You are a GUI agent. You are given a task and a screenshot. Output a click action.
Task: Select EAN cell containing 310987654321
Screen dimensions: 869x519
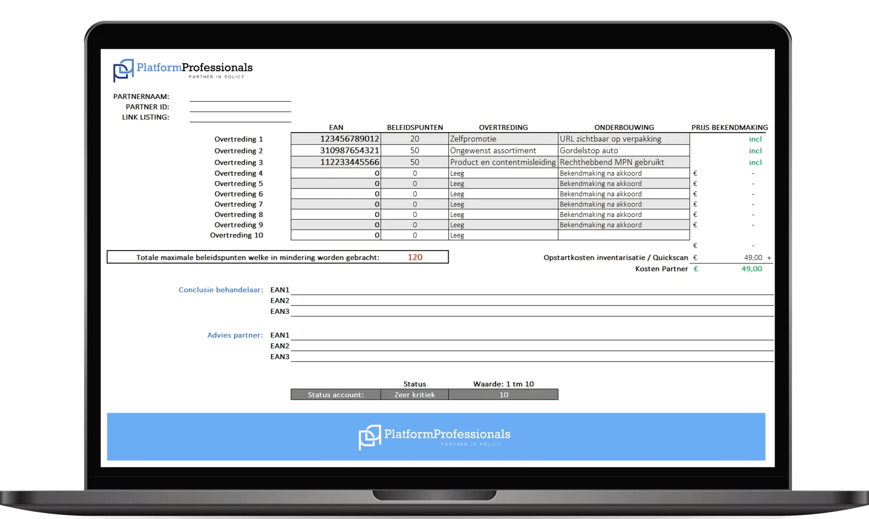pyautogui.click(x=336, y=151)
